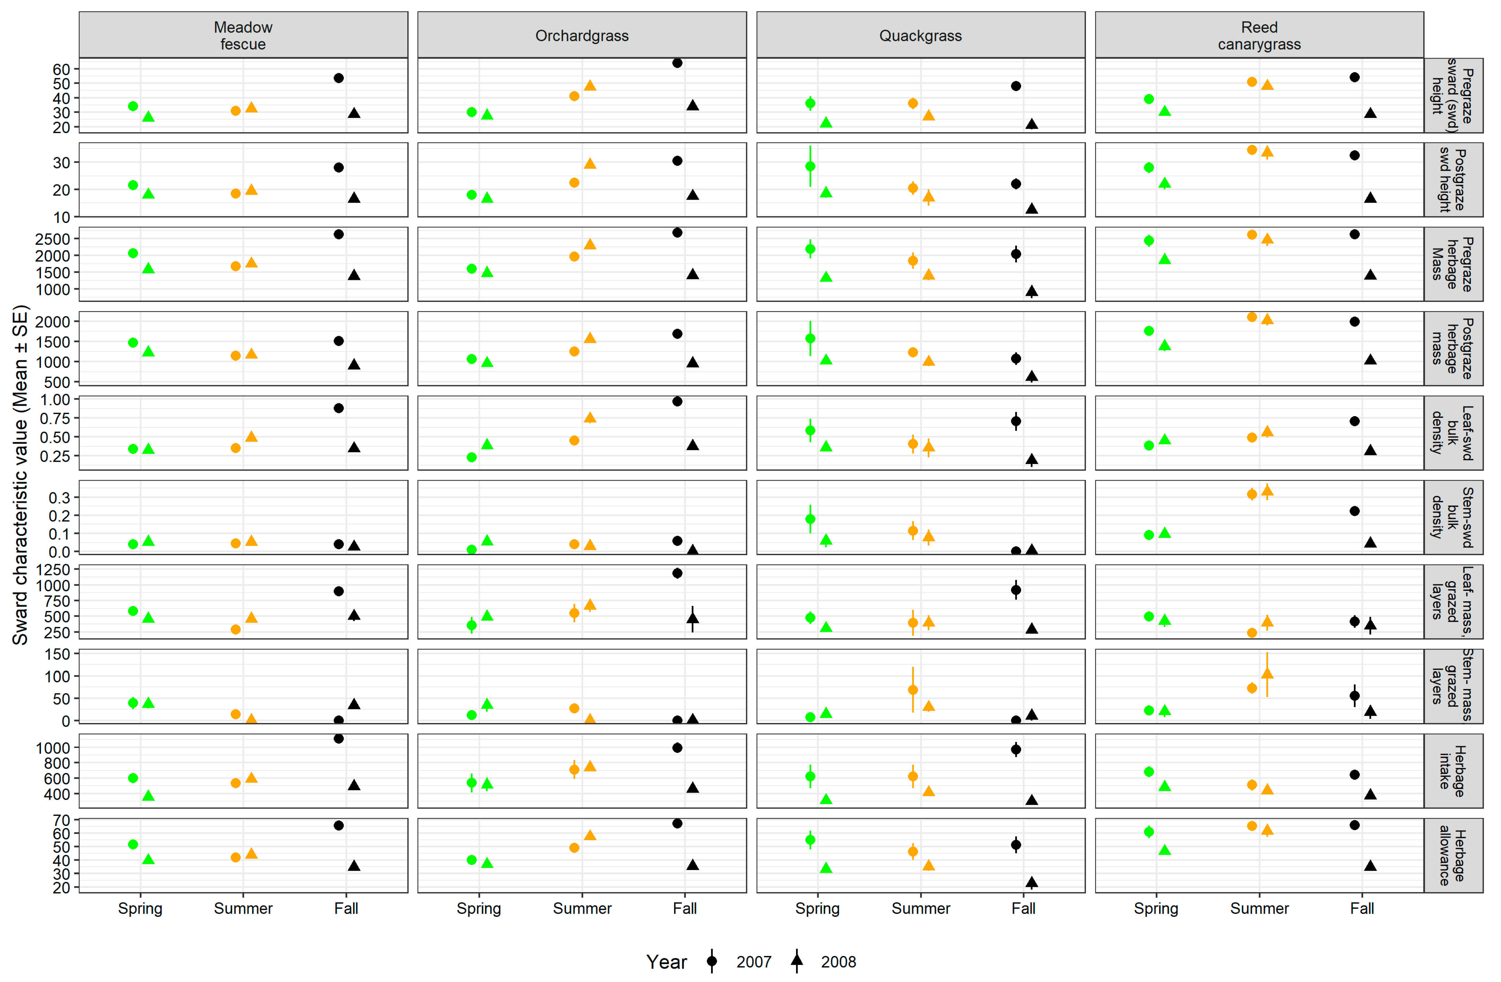Click the y-axis title Sward characteristic value
This screenshot has width=1501, height=982.
(x=20, y=474)
